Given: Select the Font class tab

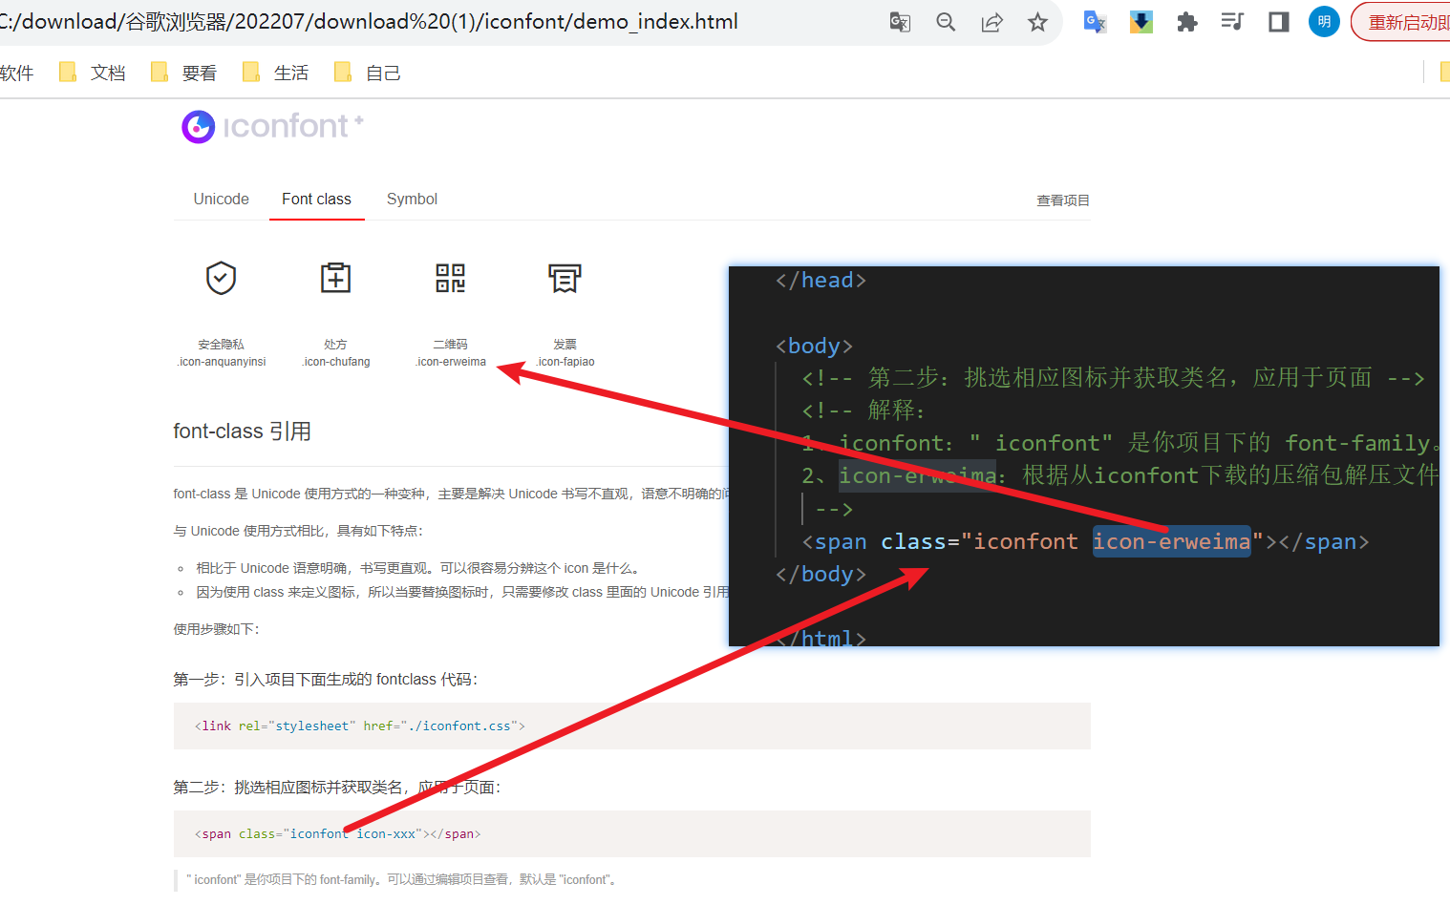Looking at the screenshot, I should point(316,199).
